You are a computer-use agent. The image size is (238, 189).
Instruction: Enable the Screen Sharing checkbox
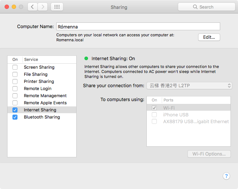point(15,67)
